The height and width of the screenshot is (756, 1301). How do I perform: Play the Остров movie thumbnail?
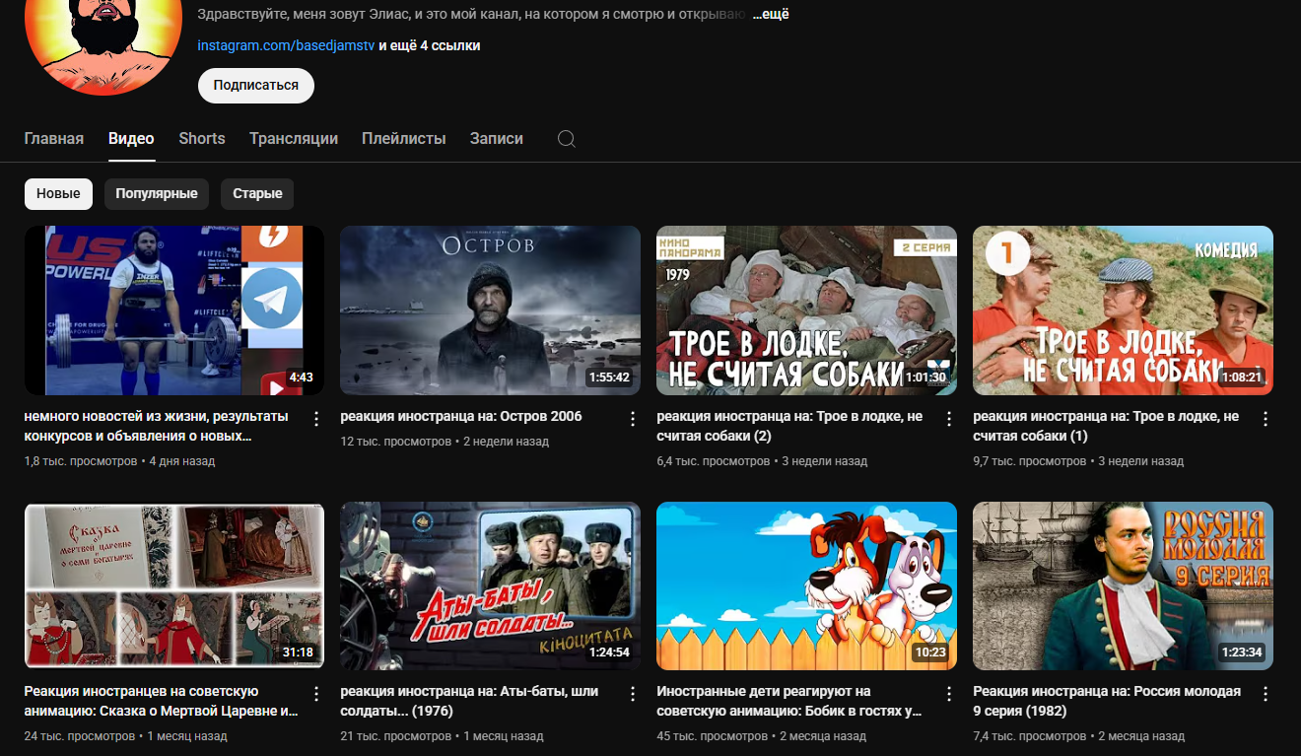pyautogui.click(x=491, y=310)
